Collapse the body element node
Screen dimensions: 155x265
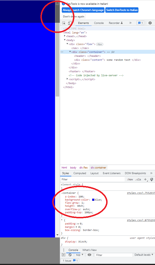click(x=65, y=40)
